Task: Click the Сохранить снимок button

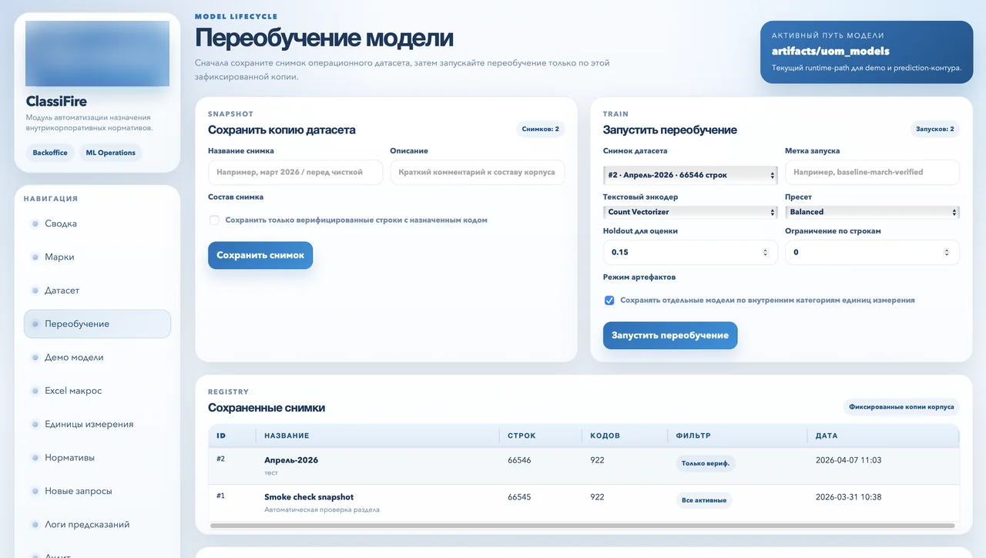Action: 260,255
